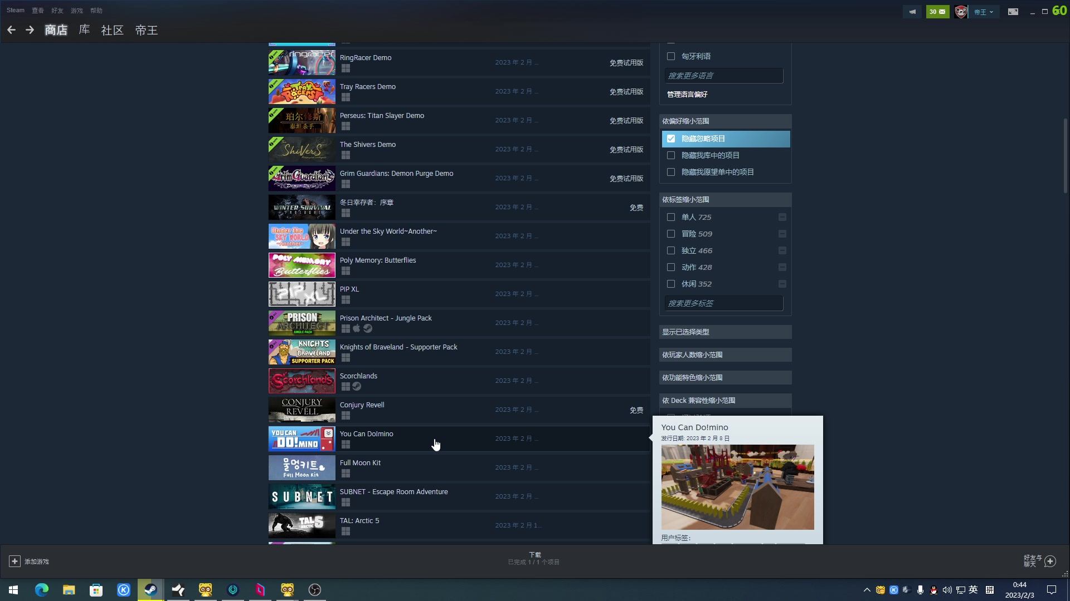Exclude the 独立 tag with minus icon

(x=782, y=250)
